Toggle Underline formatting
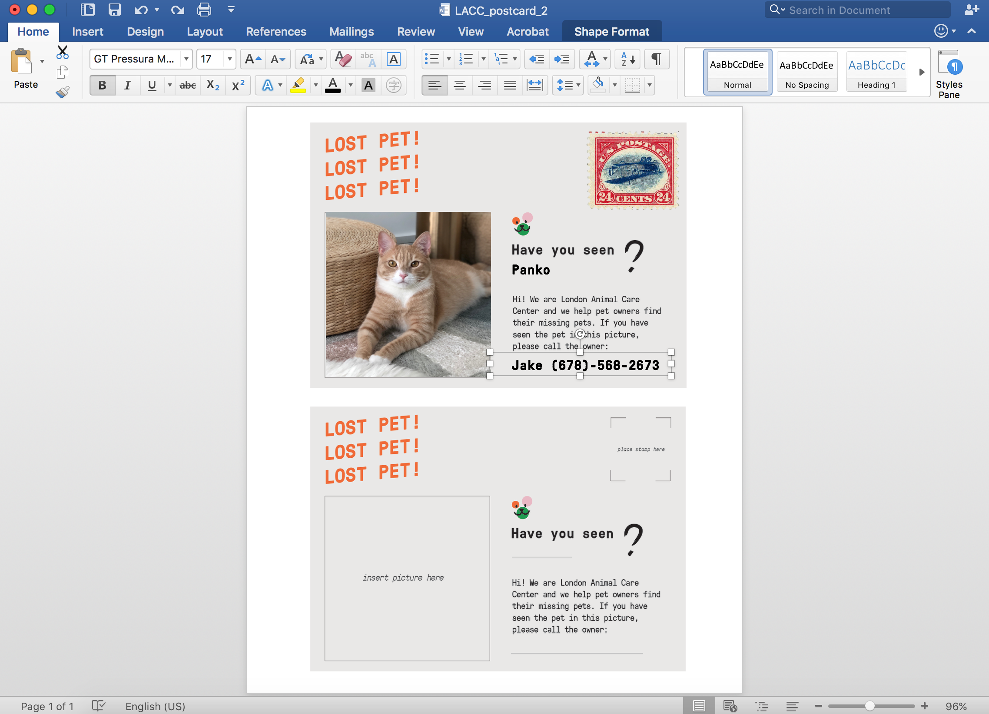The image size is (989, 714). 152,85
